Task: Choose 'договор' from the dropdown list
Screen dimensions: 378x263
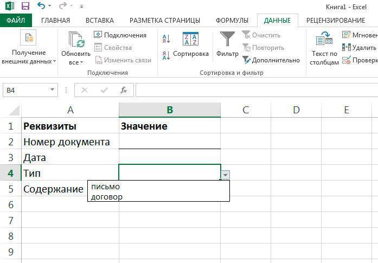Action: (x=107, y=196)
